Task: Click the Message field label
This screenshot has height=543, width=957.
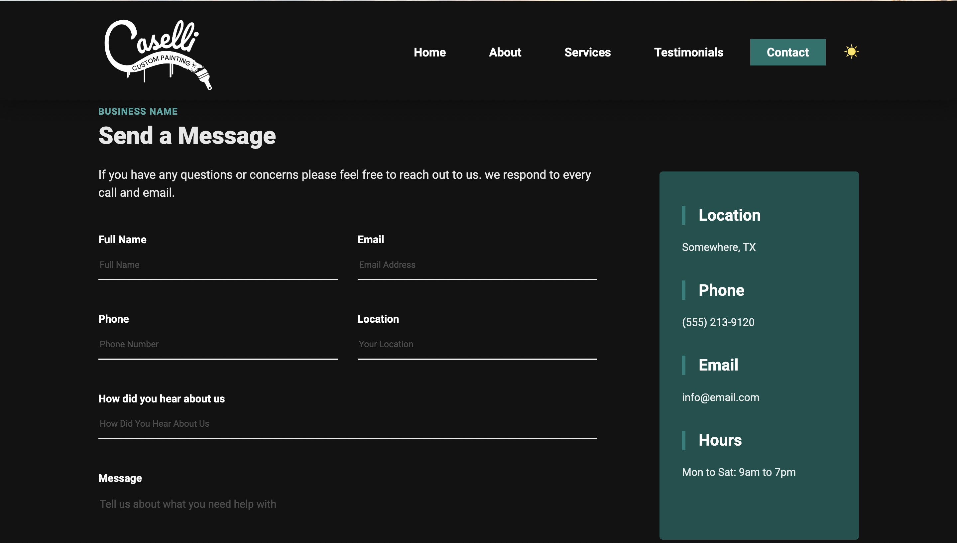Action: tap(120, 478)
